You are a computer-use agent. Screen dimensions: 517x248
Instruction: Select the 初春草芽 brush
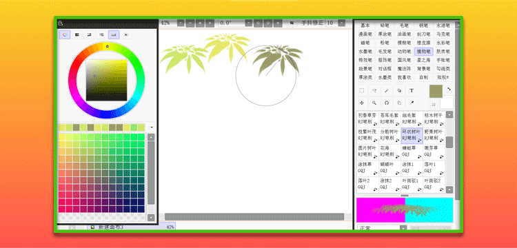click(367, 119)
